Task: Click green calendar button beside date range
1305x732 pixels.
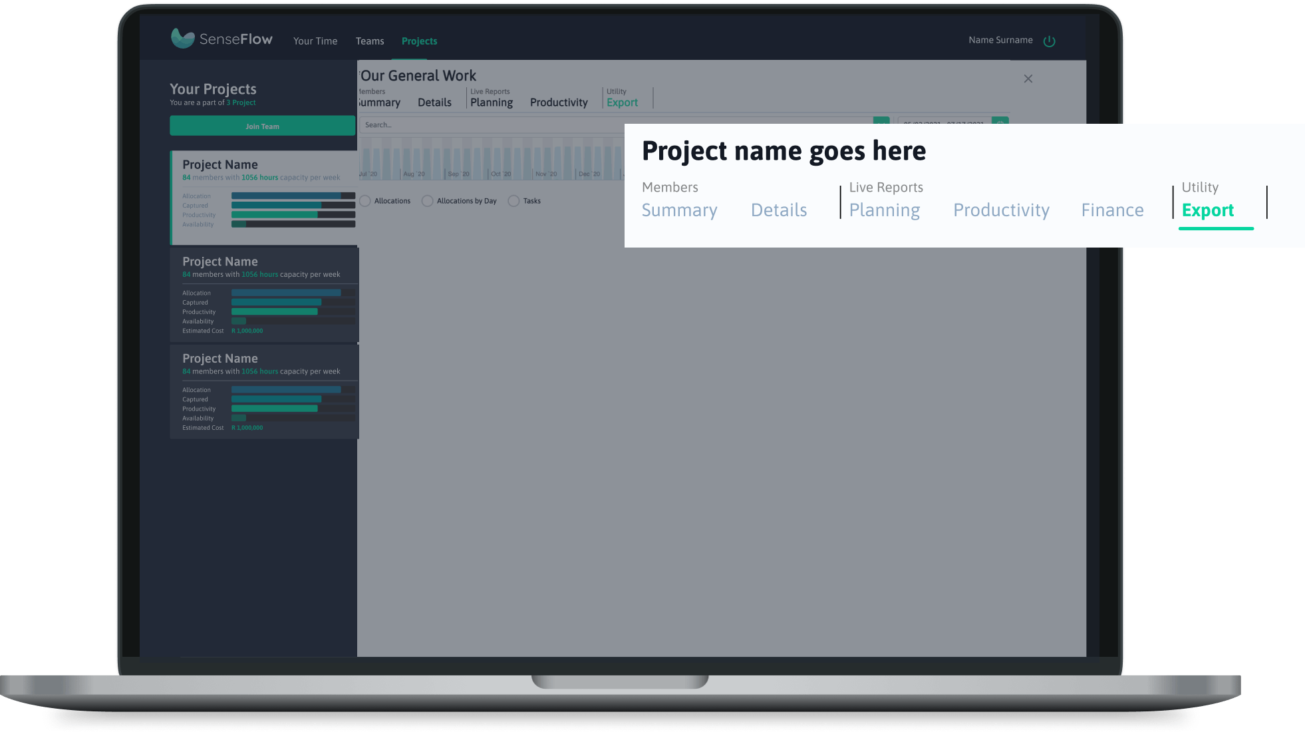Action: coord(1000,121)
